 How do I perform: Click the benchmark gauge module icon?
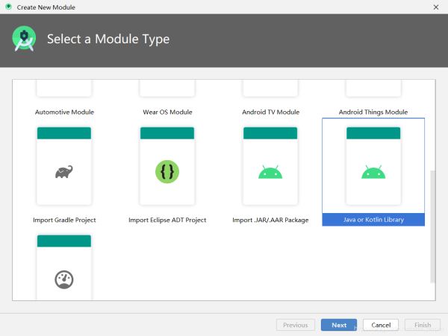tap(64, 279)
